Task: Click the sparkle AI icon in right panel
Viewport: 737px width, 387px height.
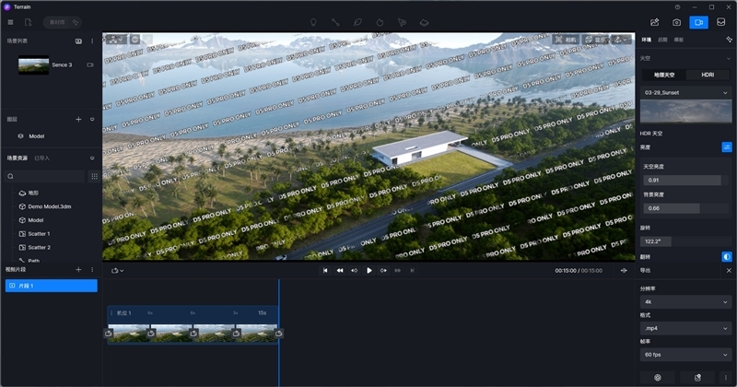Action: [x=729, y=40]
